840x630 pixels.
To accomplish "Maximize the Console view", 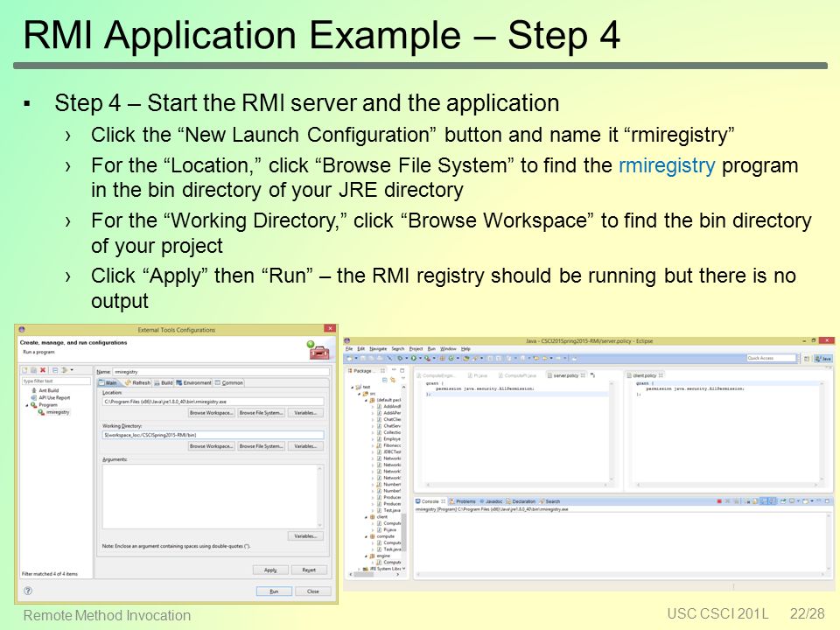I will 827,501.
